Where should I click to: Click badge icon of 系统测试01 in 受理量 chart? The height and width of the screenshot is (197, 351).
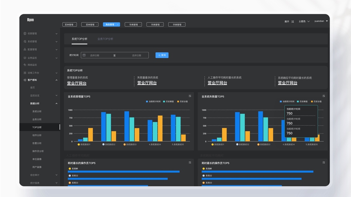(x=79, y=144)
